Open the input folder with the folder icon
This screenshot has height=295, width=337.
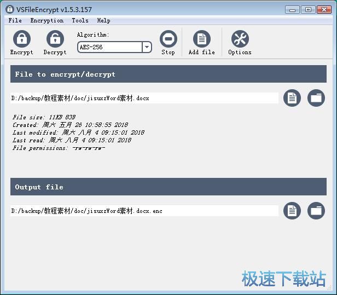click(x=316, y=98)
